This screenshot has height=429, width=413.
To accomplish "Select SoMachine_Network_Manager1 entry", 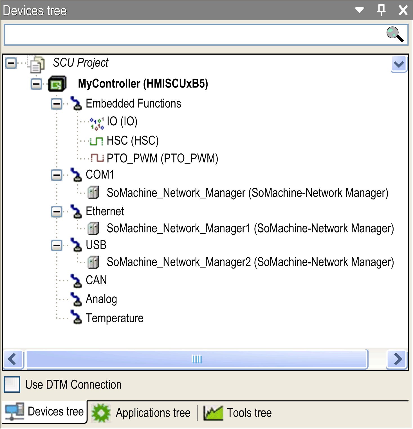I will (250, 229).
